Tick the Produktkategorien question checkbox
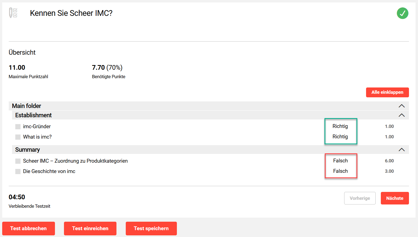This screenshot has height=237, width=418. [18, 161]
